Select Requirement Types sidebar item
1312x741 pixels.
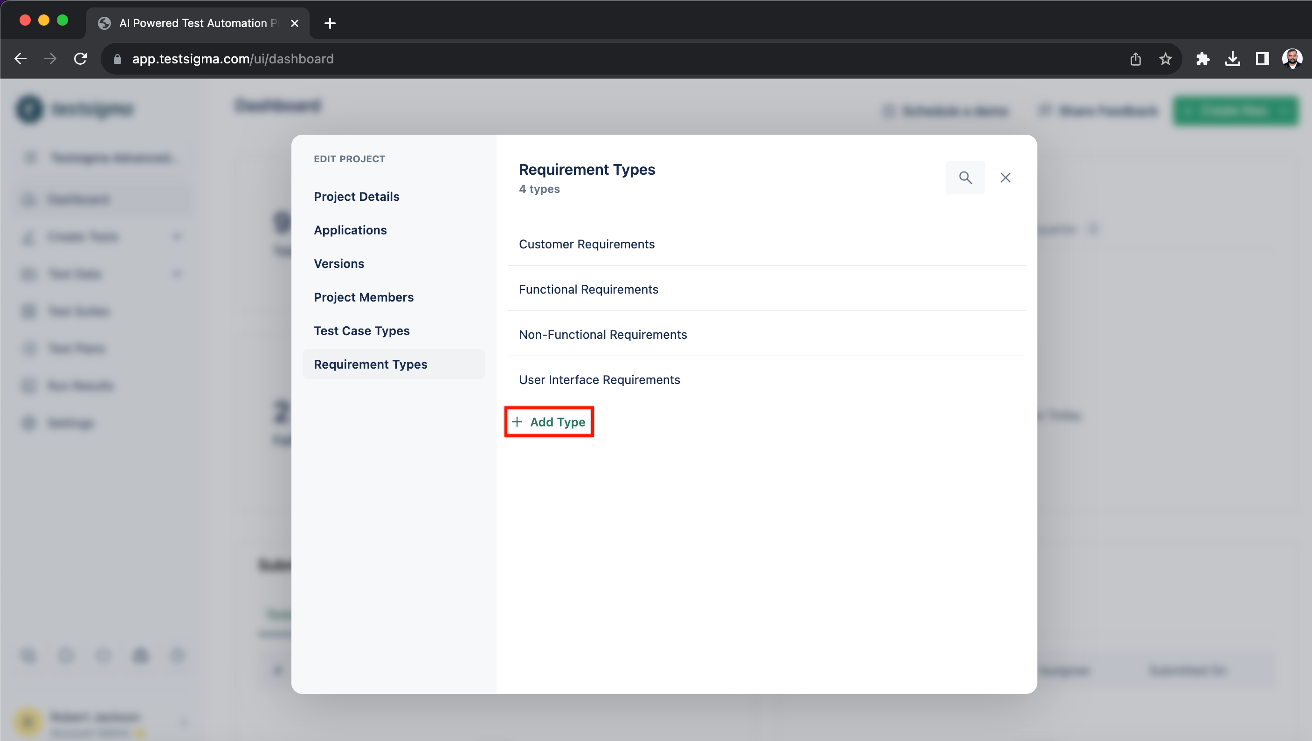point(394,364)
